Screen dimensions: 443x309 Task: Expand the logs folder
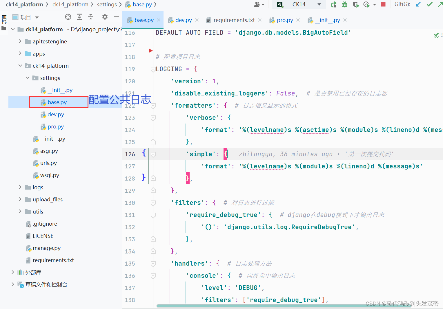pyautogui.click(x=20, y=187)
